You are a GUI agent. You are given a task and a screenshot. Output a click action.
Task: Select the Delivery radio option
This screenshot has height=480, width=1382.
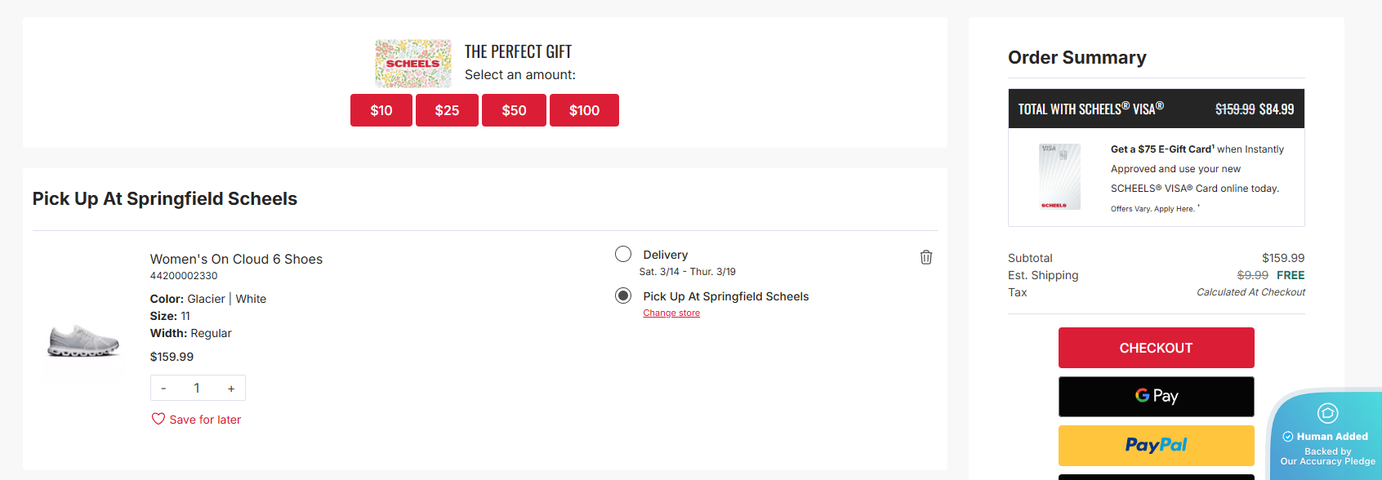[623, 254]
